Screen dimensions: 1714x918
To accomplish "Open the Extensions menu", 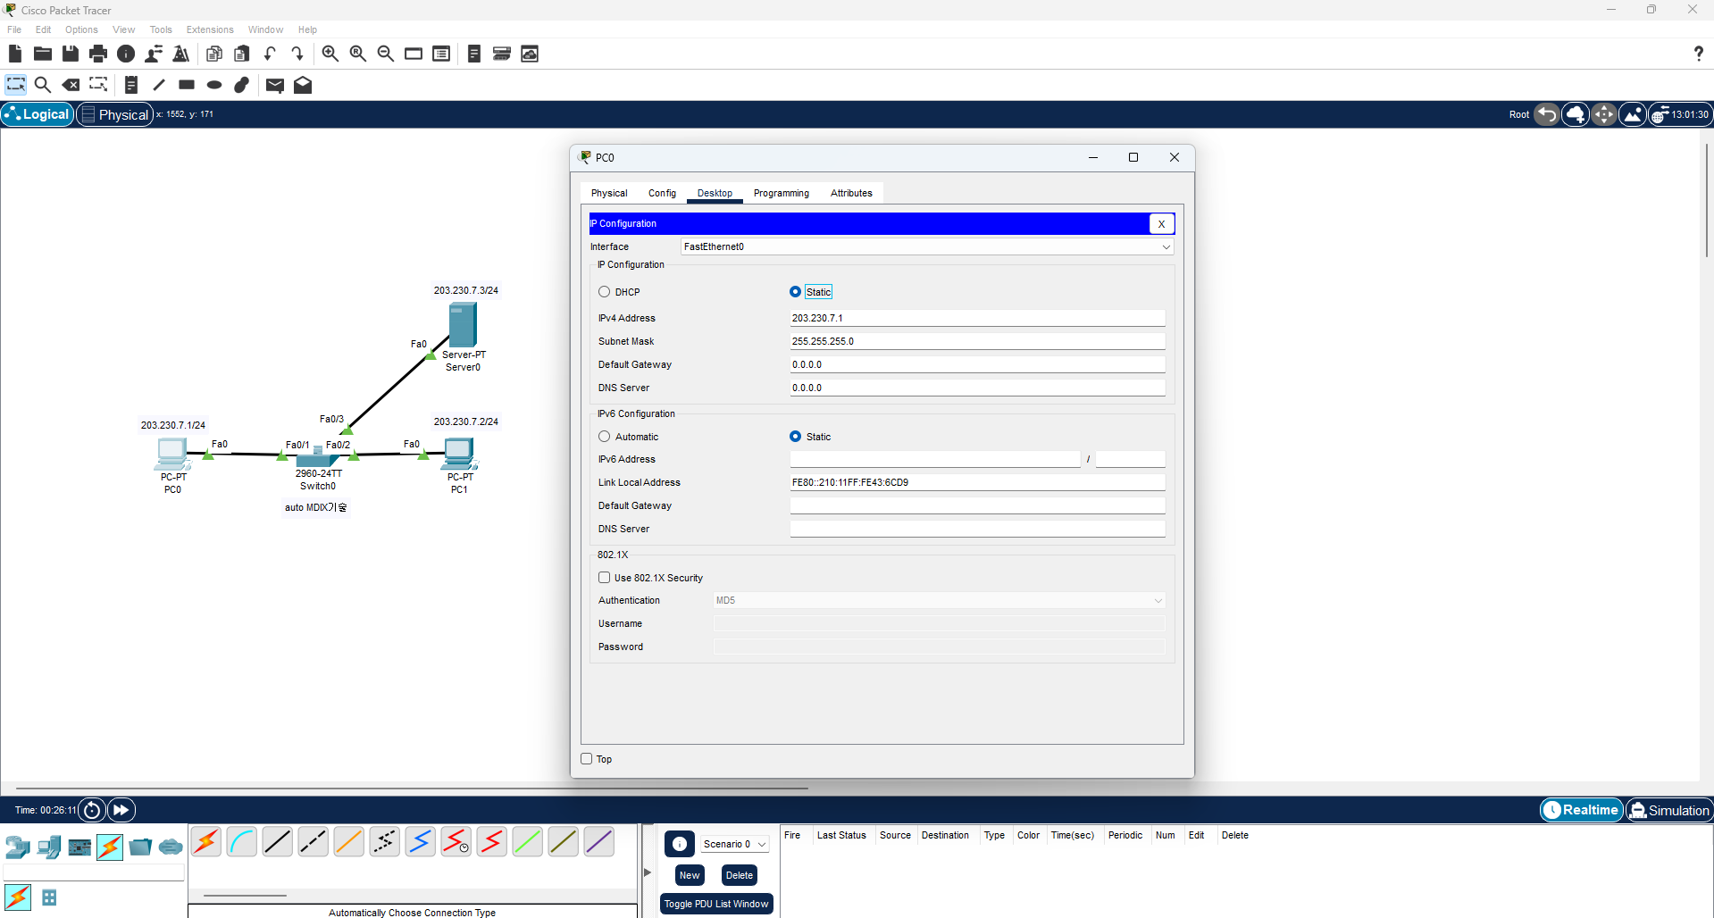I will (210, 29).
